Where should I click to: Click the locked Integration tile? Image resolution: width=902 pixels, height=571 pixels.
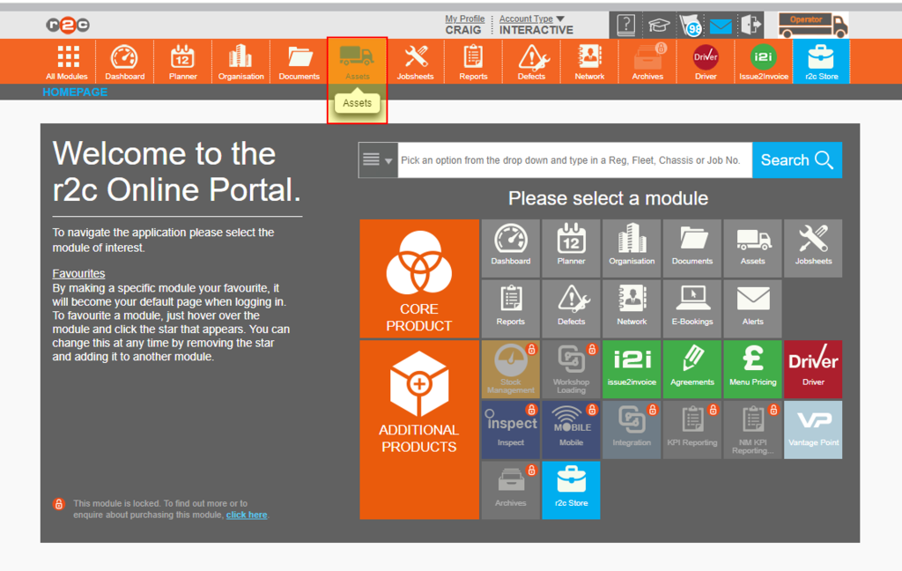[x=632, y=429]
